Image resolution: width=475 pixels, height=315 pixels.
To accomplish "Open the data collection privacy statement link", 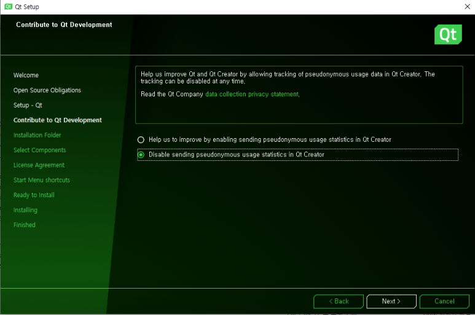I will coord(253,94).
